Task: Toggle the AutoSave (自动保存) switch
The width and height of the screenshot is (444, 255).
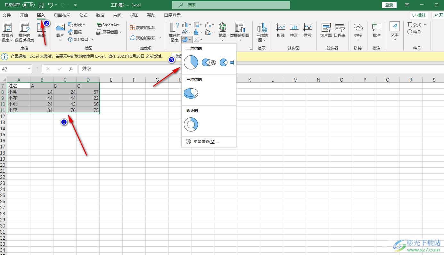Action: (29, 5)
